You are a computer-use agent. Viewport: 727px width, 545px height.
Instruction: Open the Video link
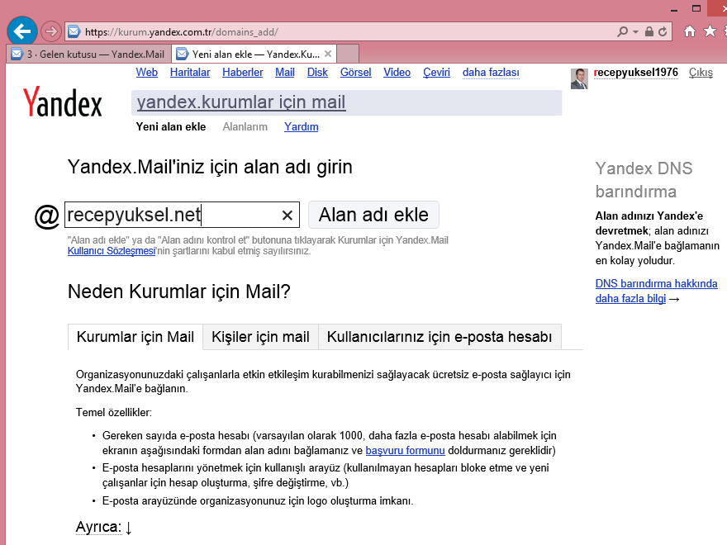[397, 73]
